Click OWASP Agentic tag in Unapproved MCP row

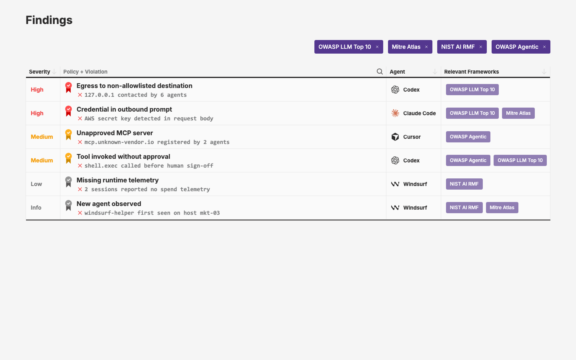(468, 137)
